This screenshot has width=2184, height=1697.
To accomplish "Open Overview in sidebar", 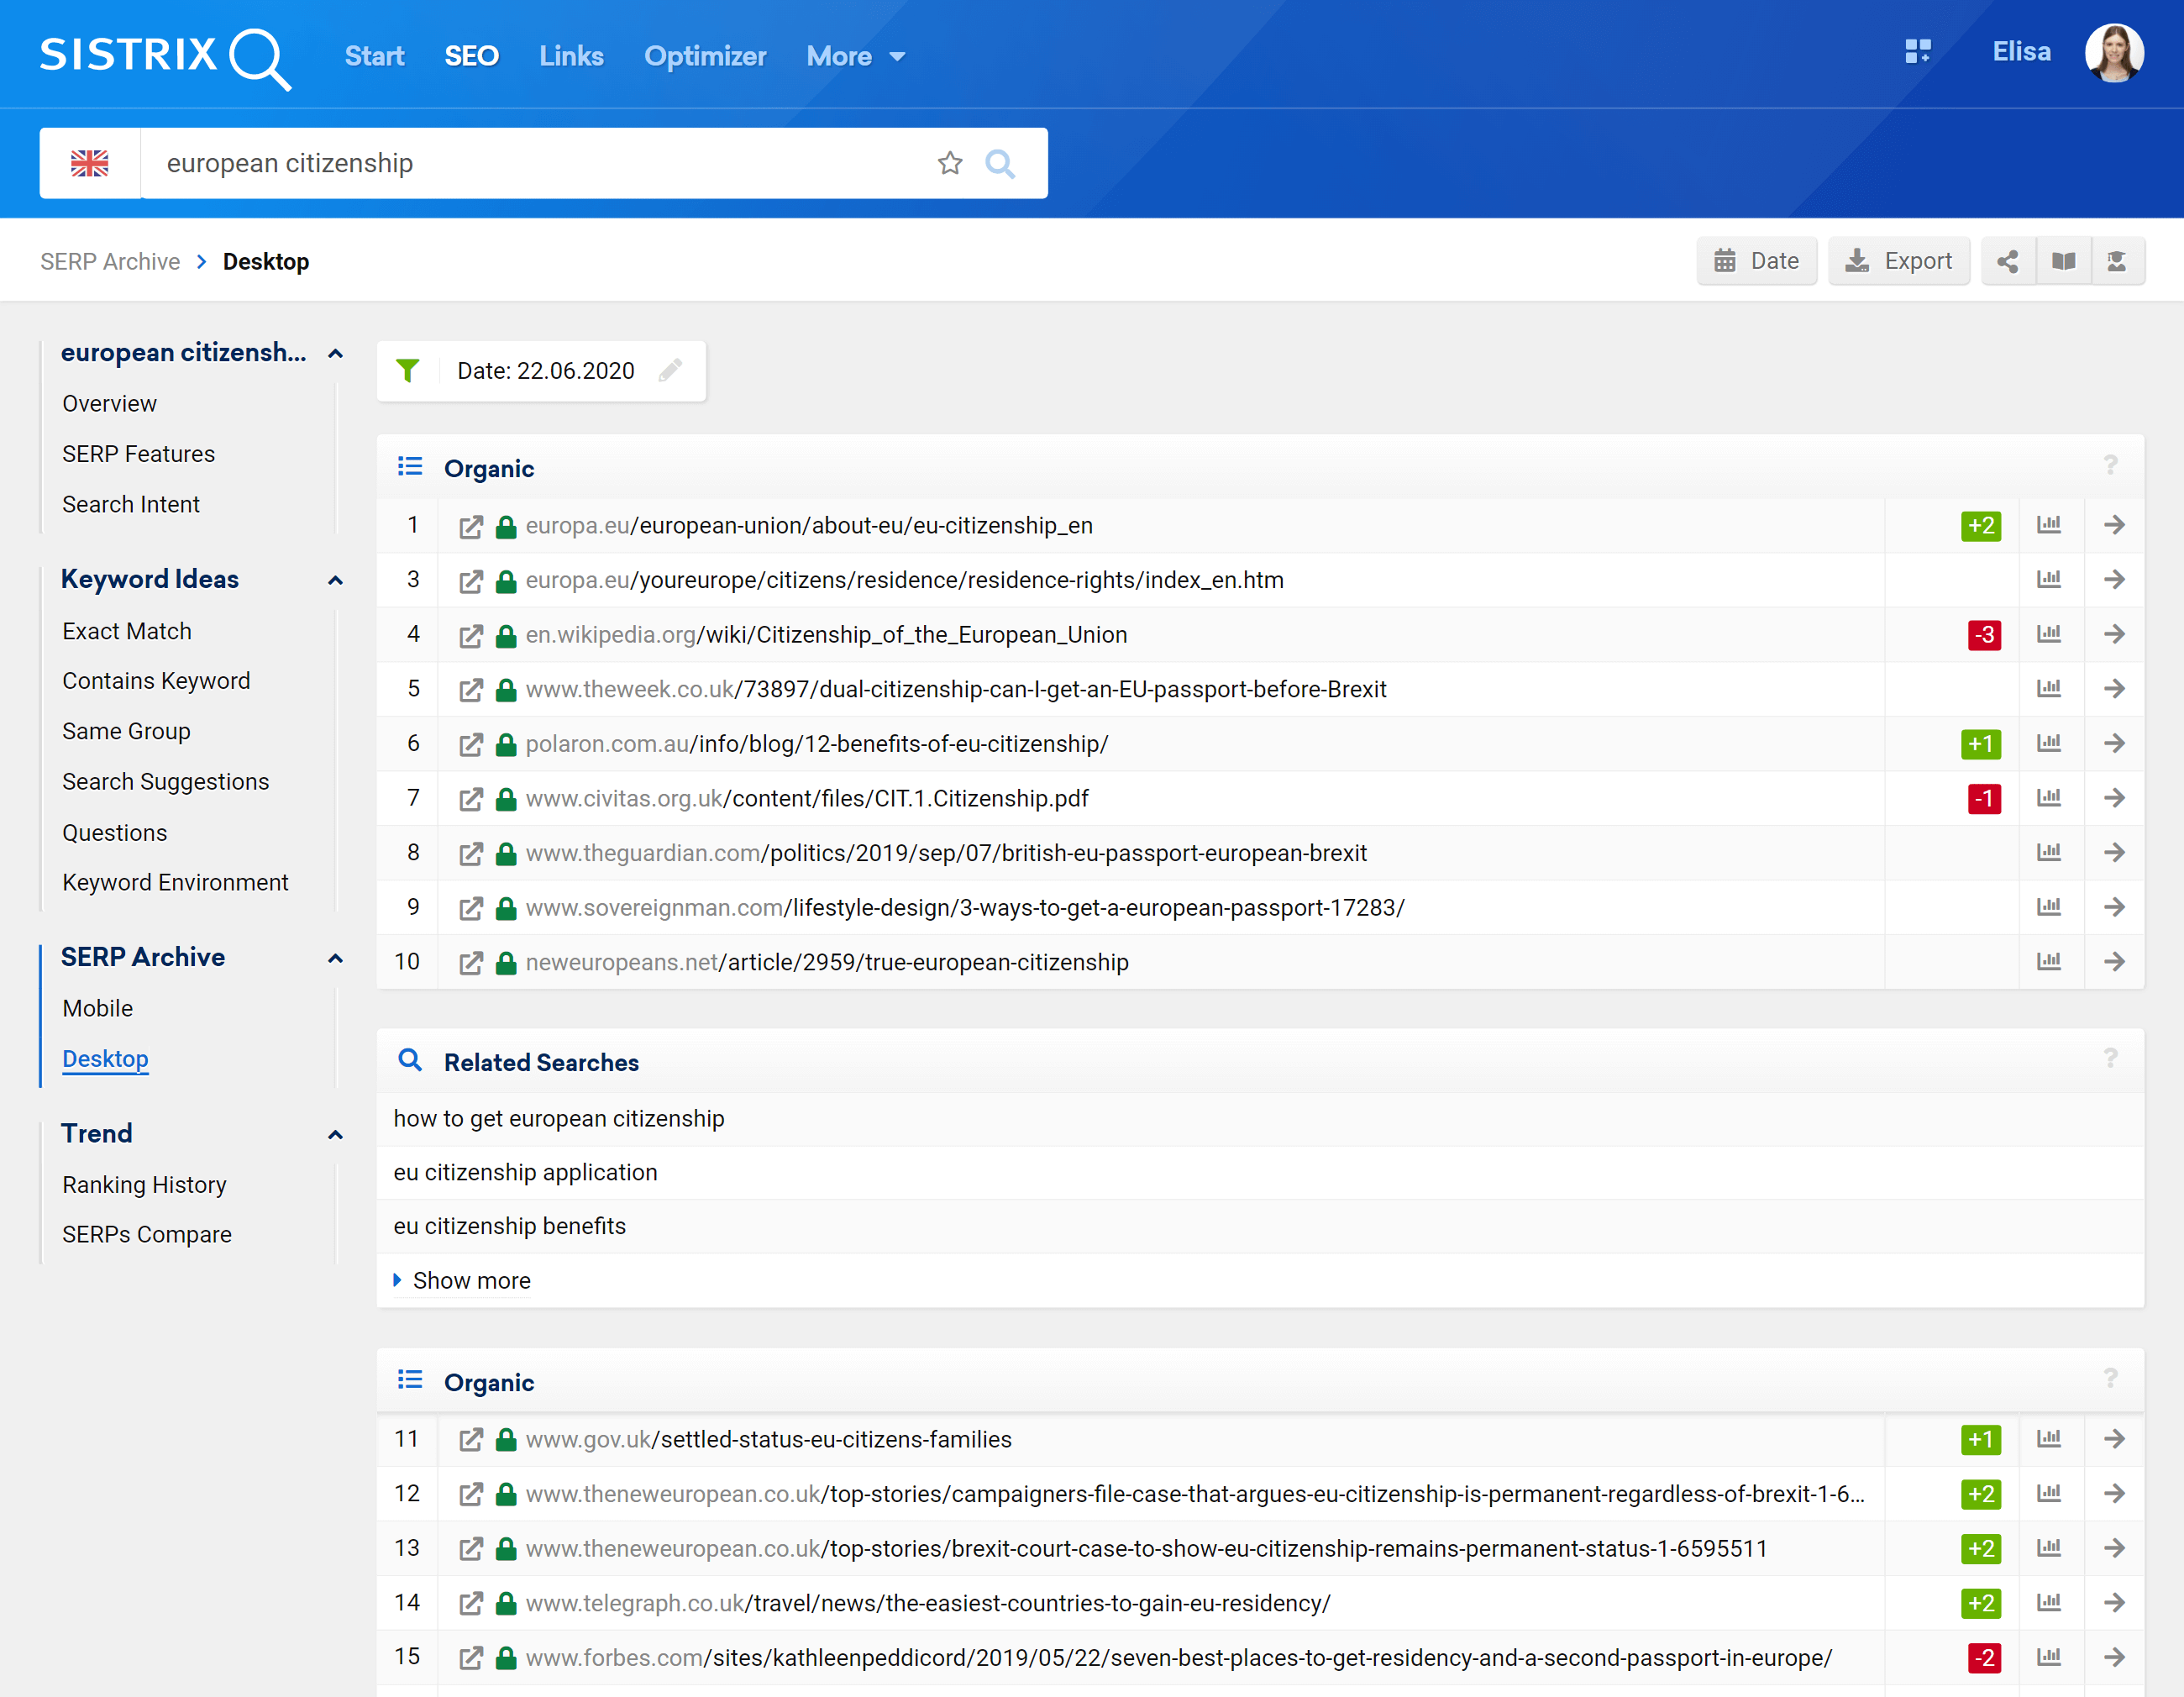I will point(109,404).
